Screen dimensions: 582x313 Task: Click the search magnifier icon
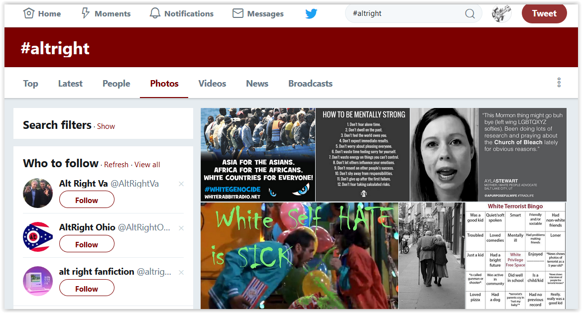(x=469, y=14)
